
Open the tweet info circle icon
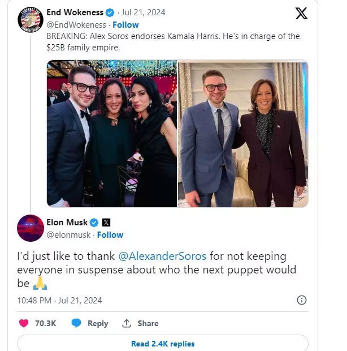pyautogui.click(x=302, y=300)
